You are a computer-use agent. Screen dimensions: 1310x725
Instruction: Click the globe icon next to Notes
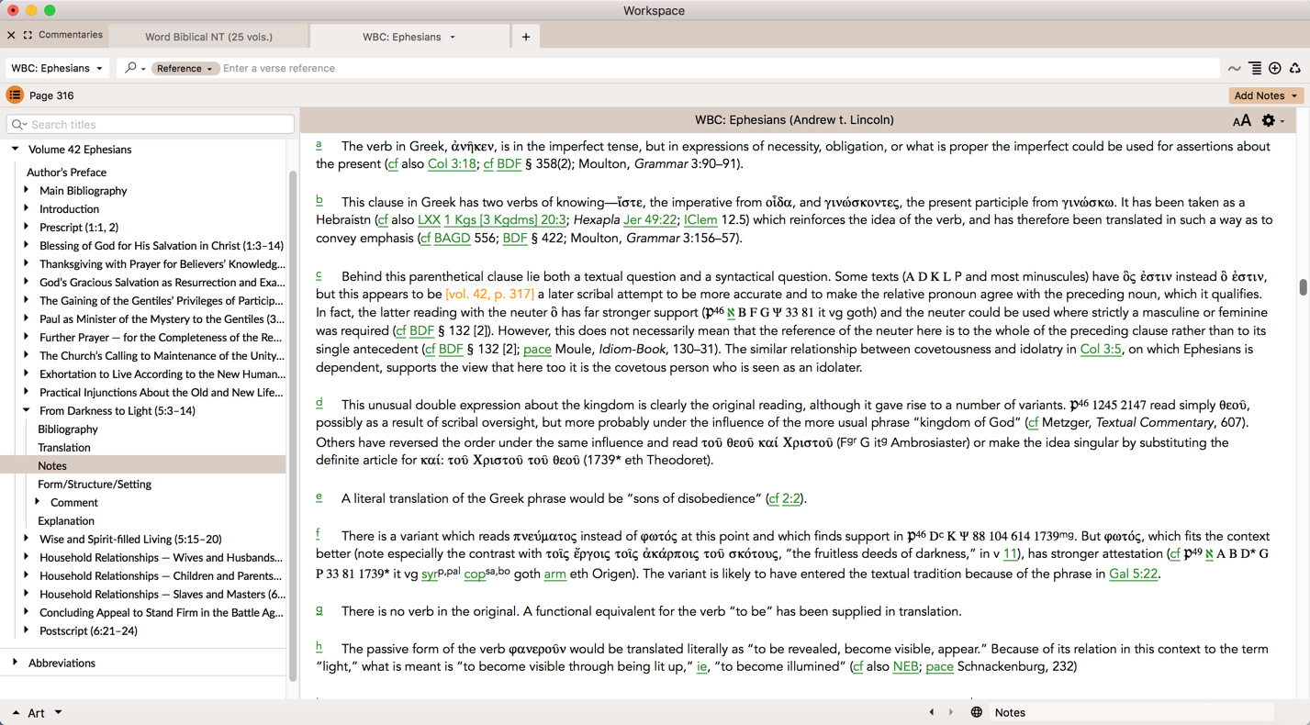click(x=977, y=712)
